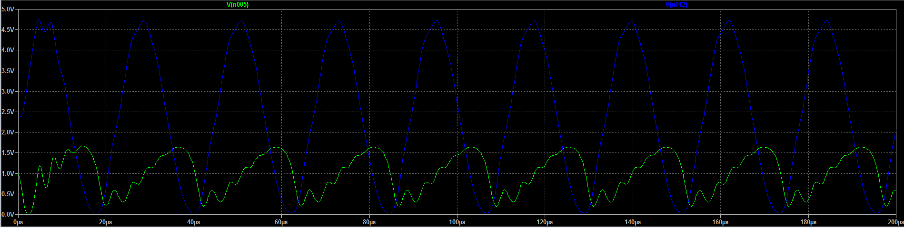Click the 5.0V vertical axis label
The height and width of the screenshot is (228, 905).
(8, 9)
